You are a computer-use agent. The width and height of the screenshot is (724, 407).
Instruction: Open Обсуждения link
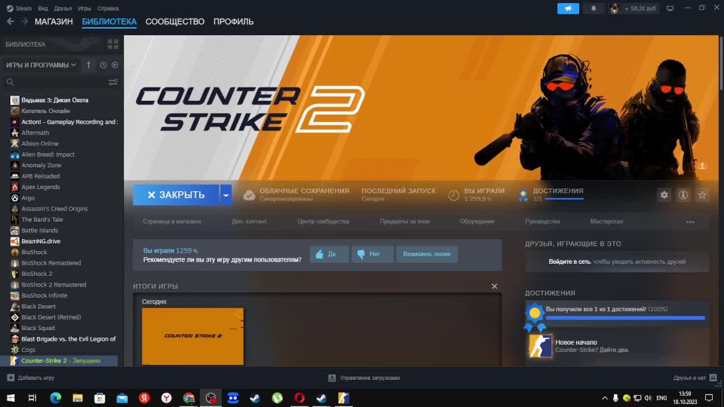point(477,222)
